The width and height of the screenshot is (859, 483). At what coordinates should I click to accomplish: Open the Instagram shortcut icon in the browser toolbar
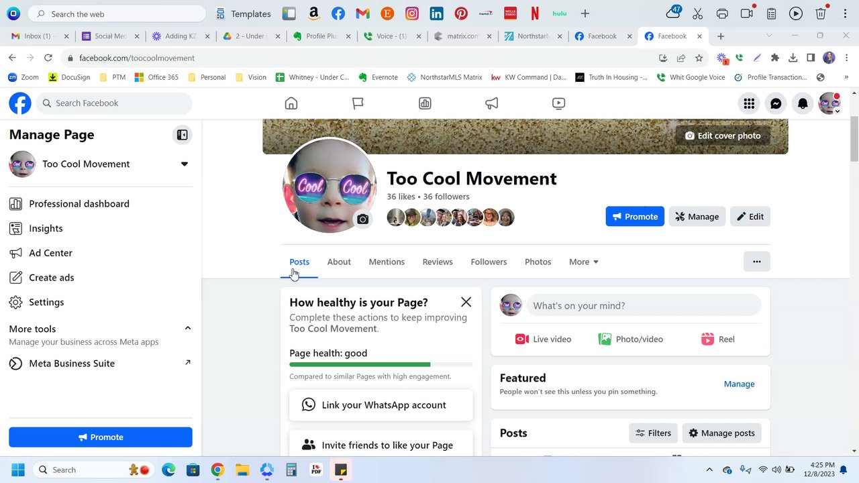[412, 13]
